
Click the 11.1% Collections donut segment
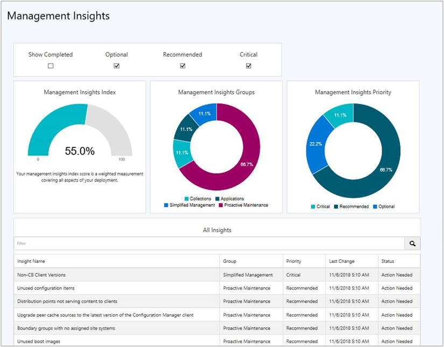tap(181, 153)
